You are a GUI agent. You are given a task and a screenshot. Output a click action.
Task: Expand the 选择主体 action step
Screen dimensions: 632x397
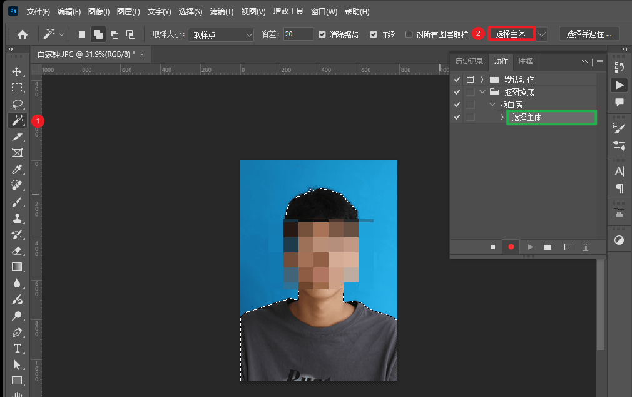click(503, 117)
